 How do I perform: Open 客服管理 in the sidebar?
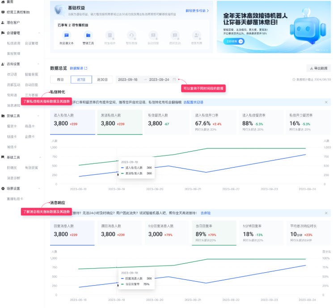tap(13, 54)
